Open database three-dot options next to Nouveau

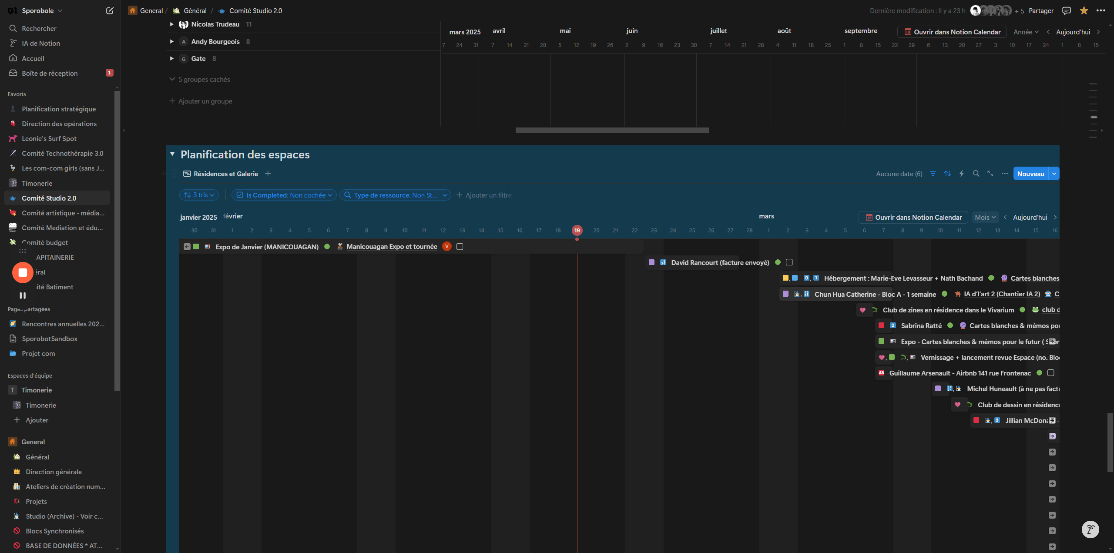click(x=1004, y=174)
